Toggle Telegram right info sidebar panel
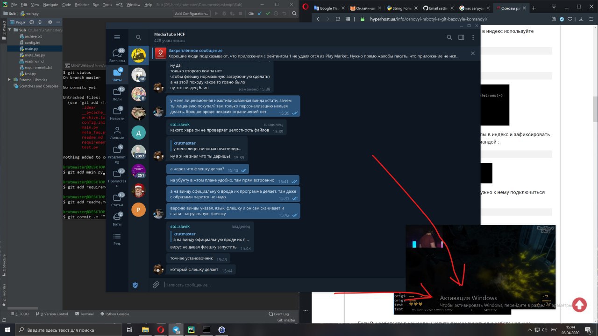The height and width of the screenshot is (336, 598). coord(461,37)
